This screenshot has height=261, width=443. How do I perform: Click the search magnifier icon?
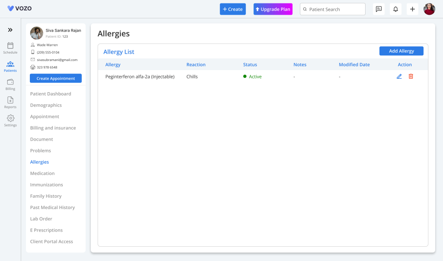pyautogui.click(x=305, y=10)
